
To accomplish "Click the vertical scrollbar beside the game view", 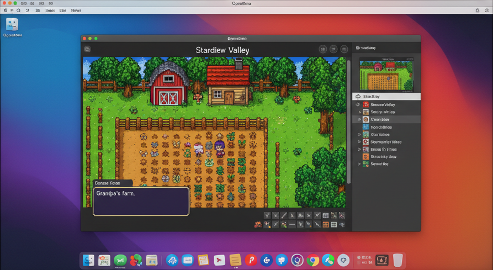I will pos(348,121).
